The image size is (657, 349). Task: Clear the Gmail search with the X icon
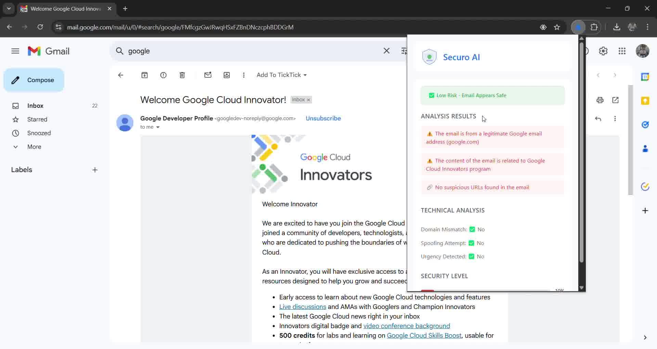coord(387,51)
